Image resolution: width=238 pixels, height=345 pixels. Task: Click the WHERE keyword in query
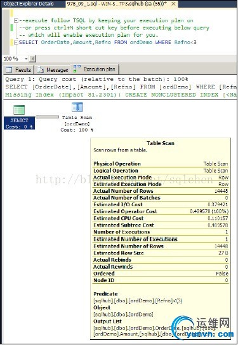click(x=163, y=42)
